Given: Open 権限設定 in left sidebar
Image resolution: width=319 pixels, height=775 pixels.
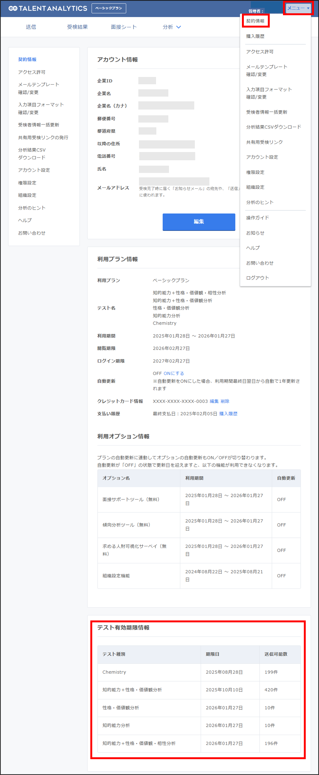Looking at the screenshot, I should (x=27, y=183).
